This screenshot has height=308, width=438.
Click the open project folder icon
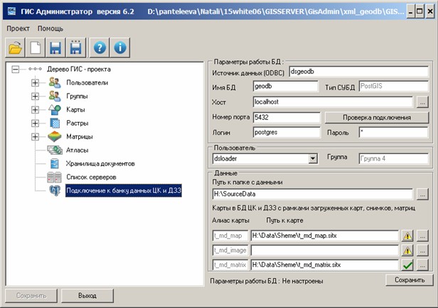[x=15, y=48]
